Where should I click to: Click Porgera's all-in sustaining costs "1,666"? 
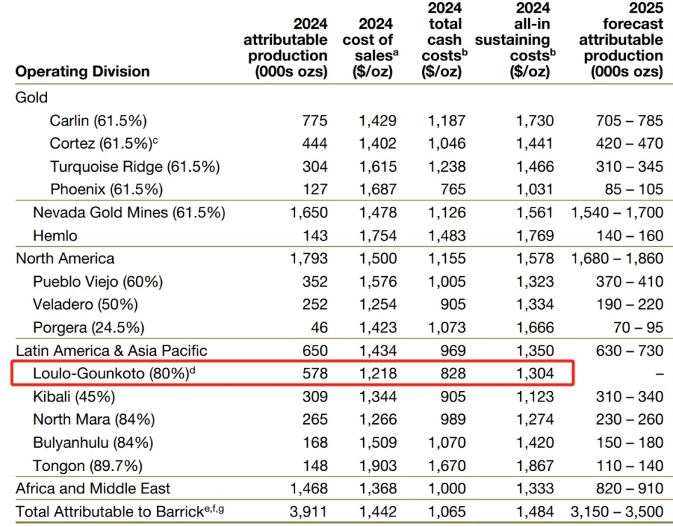pyautogui.click(x=535, y=327)
